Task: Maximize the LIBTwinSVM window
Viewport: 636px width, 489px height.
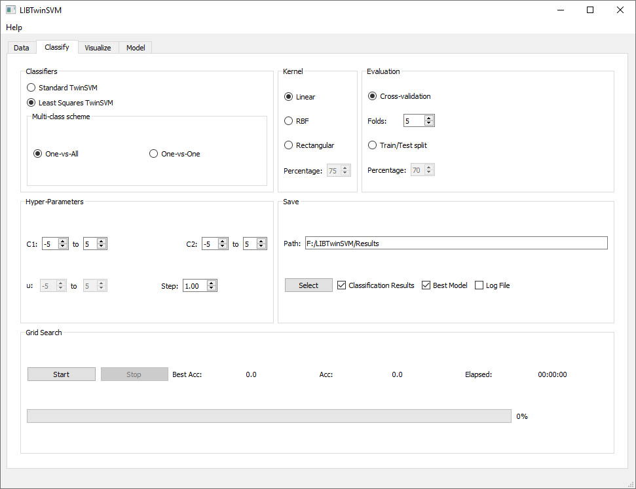Action: (590, 10)
